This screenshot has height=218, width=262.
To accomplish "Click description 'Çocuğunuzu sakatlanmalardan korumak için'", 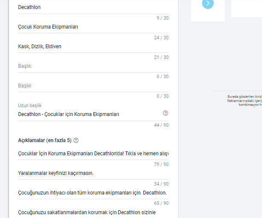I will (93, 212).
